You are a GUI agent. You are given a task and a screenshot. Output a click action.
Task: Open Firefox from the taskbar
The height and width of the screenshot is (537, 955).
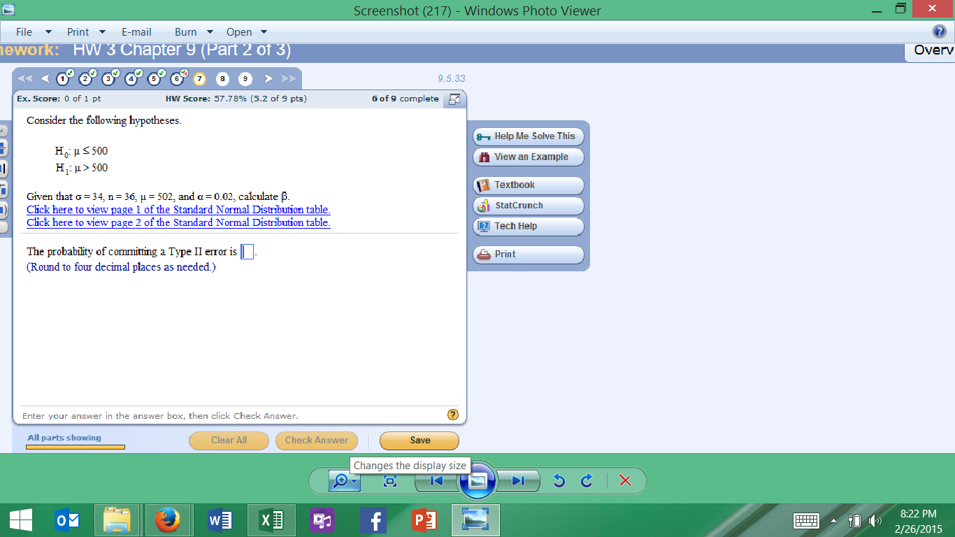pyautogui.click(x=167, y=520)
